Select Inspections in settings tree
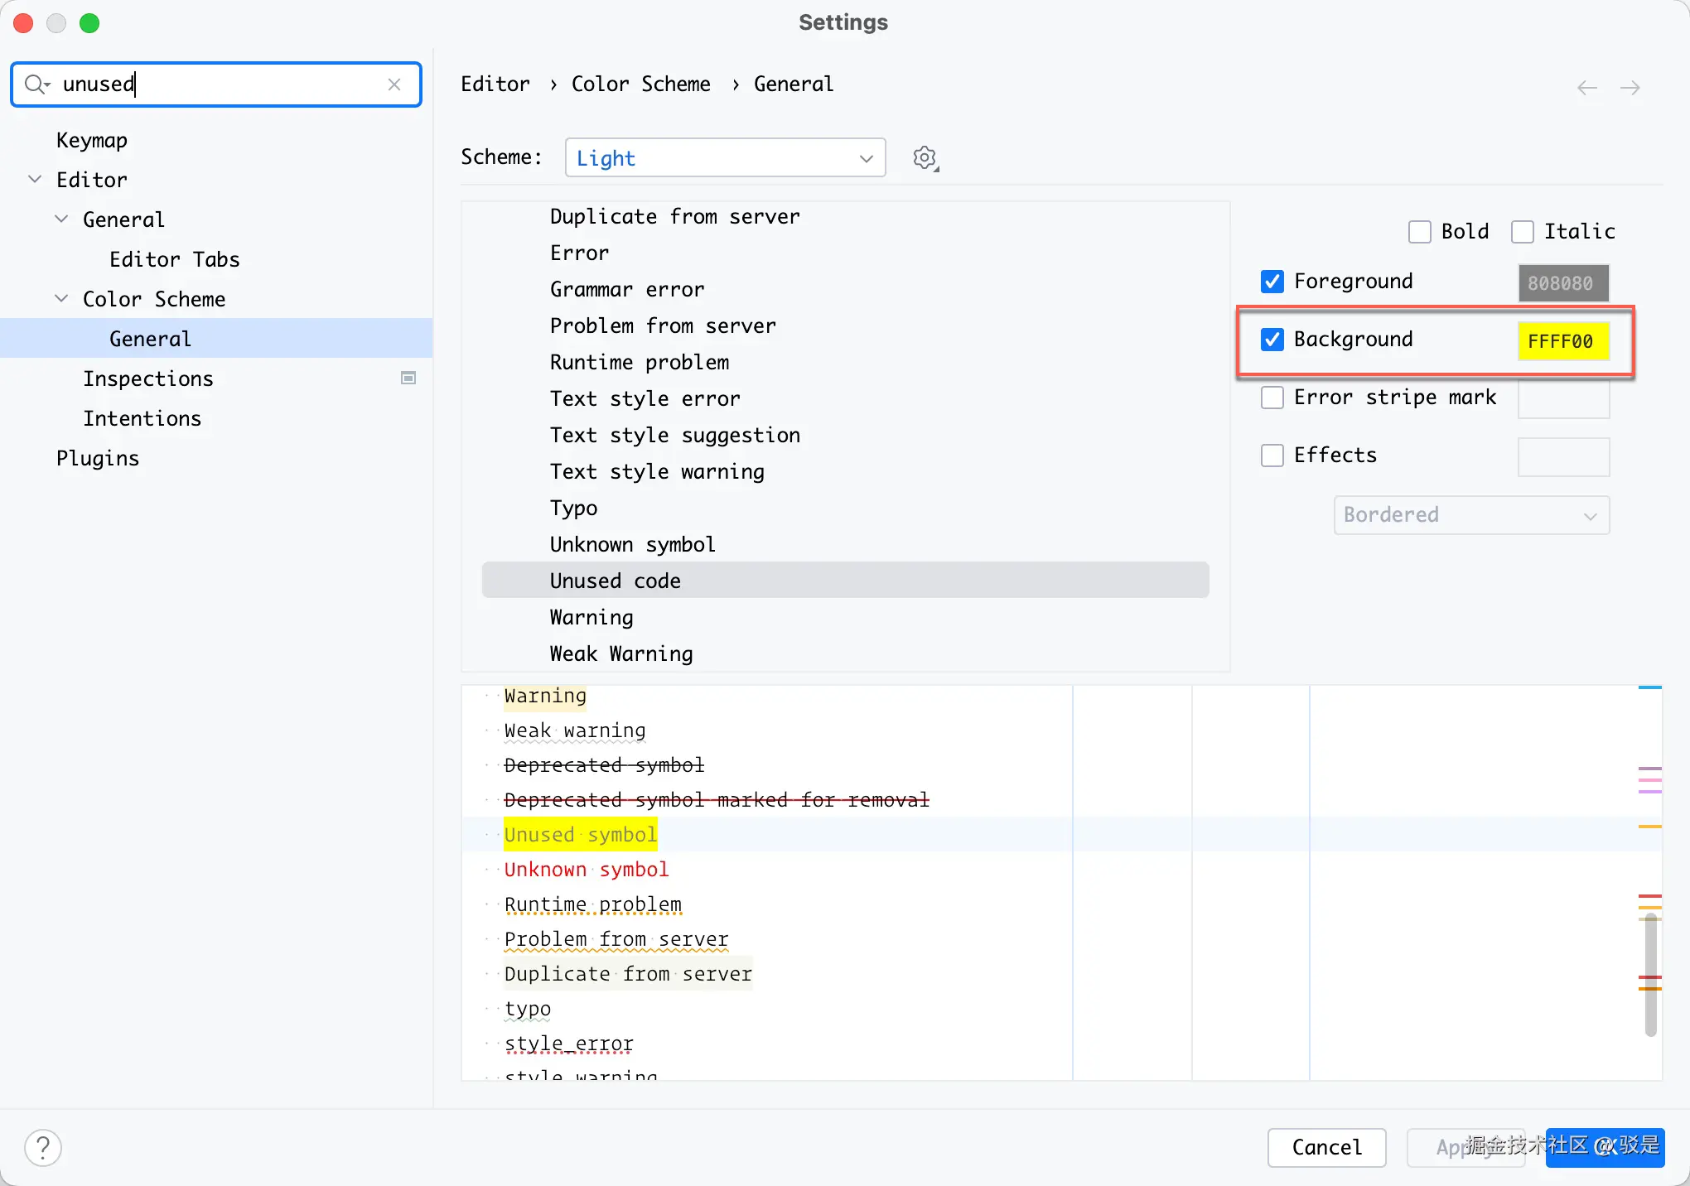The image size is (1690, 1186). [x=148, y=378]
